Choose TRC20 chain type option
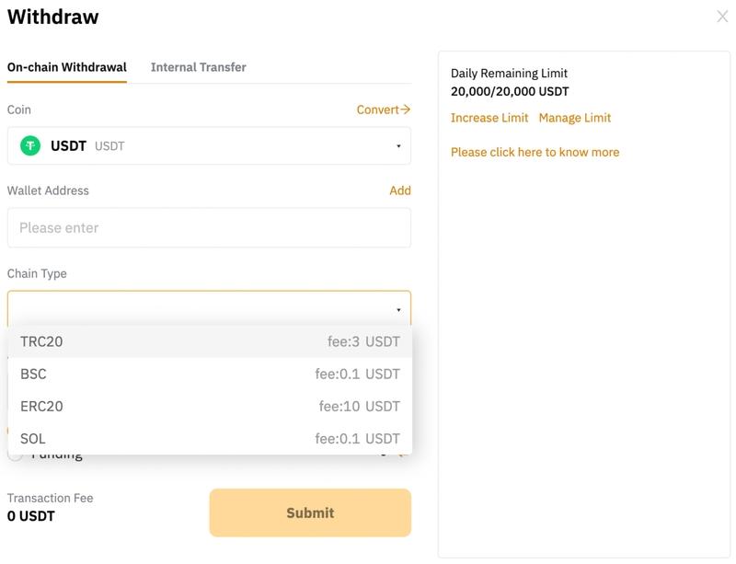Screen dimensions: 736x564 click(x=210, y=341)
